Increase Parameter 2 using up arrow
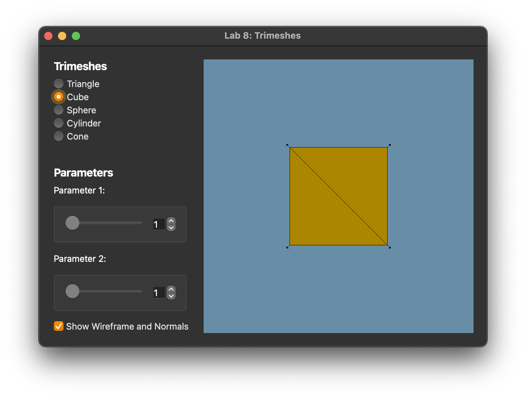The height and width of the screenshot is (398, 526). [x=171, y=289]
